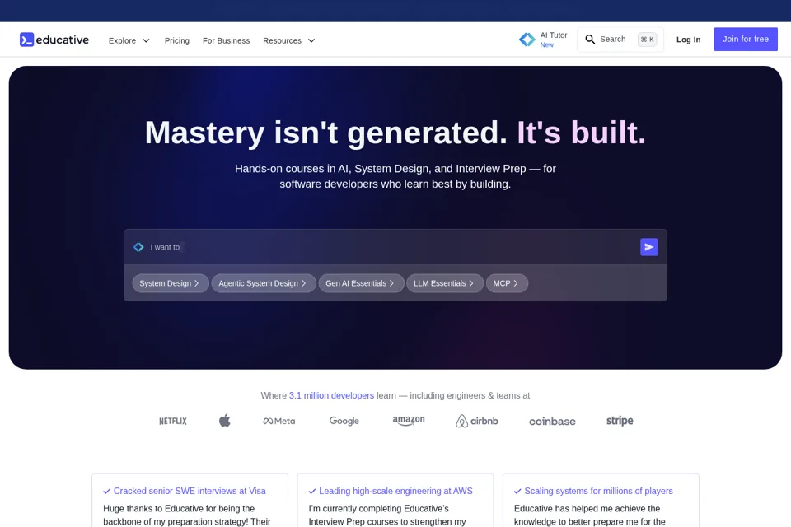Open the Pricing page
This screenshot has height=527, width=791.
pyautogui.click(x=177, y=40)
